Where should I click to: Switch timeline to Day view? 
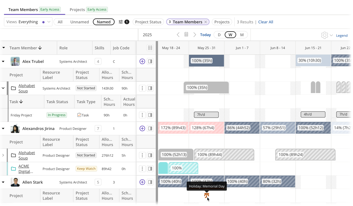click(219, 35)
